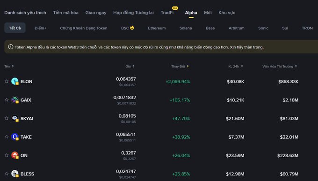Click ELON market cap $868.83K
This screenshot has width=318, height=181.
(x=288, y=81)
